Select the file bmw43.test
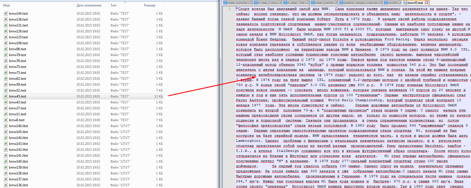Image resolution: width=471 pixels, height=188 pixels. 17,102
